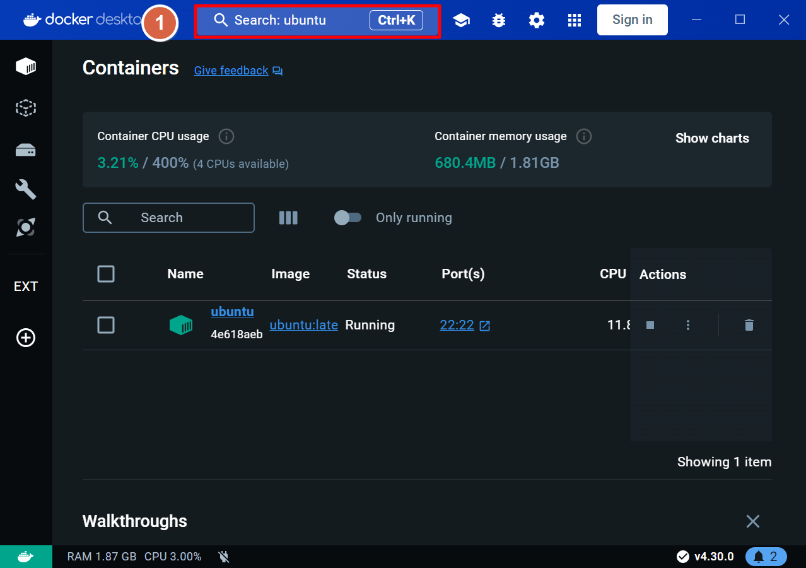The height and width of the screenshot is (568, 806).
Task: Open the 22:22 port link
Action: click(457, 325)
